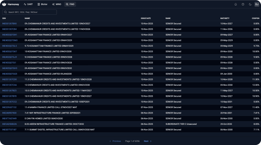Viewport: 261px width, 145px height.
Task: Click the 11.30% coupon value
Action: pos(256,80)
